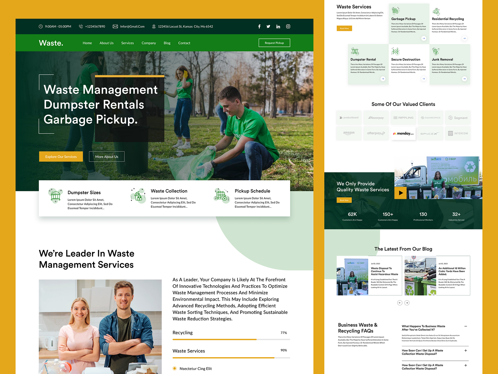Go to the Blog navigation item

click(x=167, y=43)
